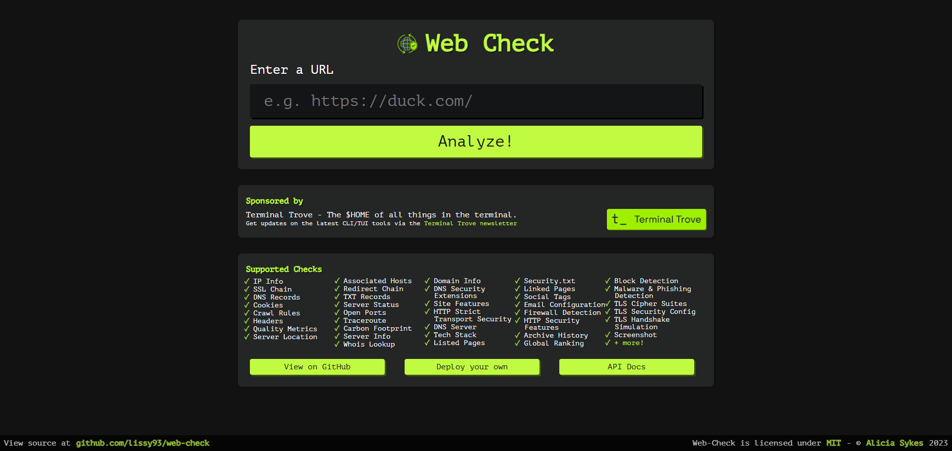Click the 'Headers' check item
Viewport: 952px width, 451px height.
pyautogui.click(x=268, y=321)
